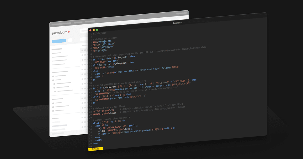
Task: Click the 'esac' keyword on line 37
Action: click(98, 137)
